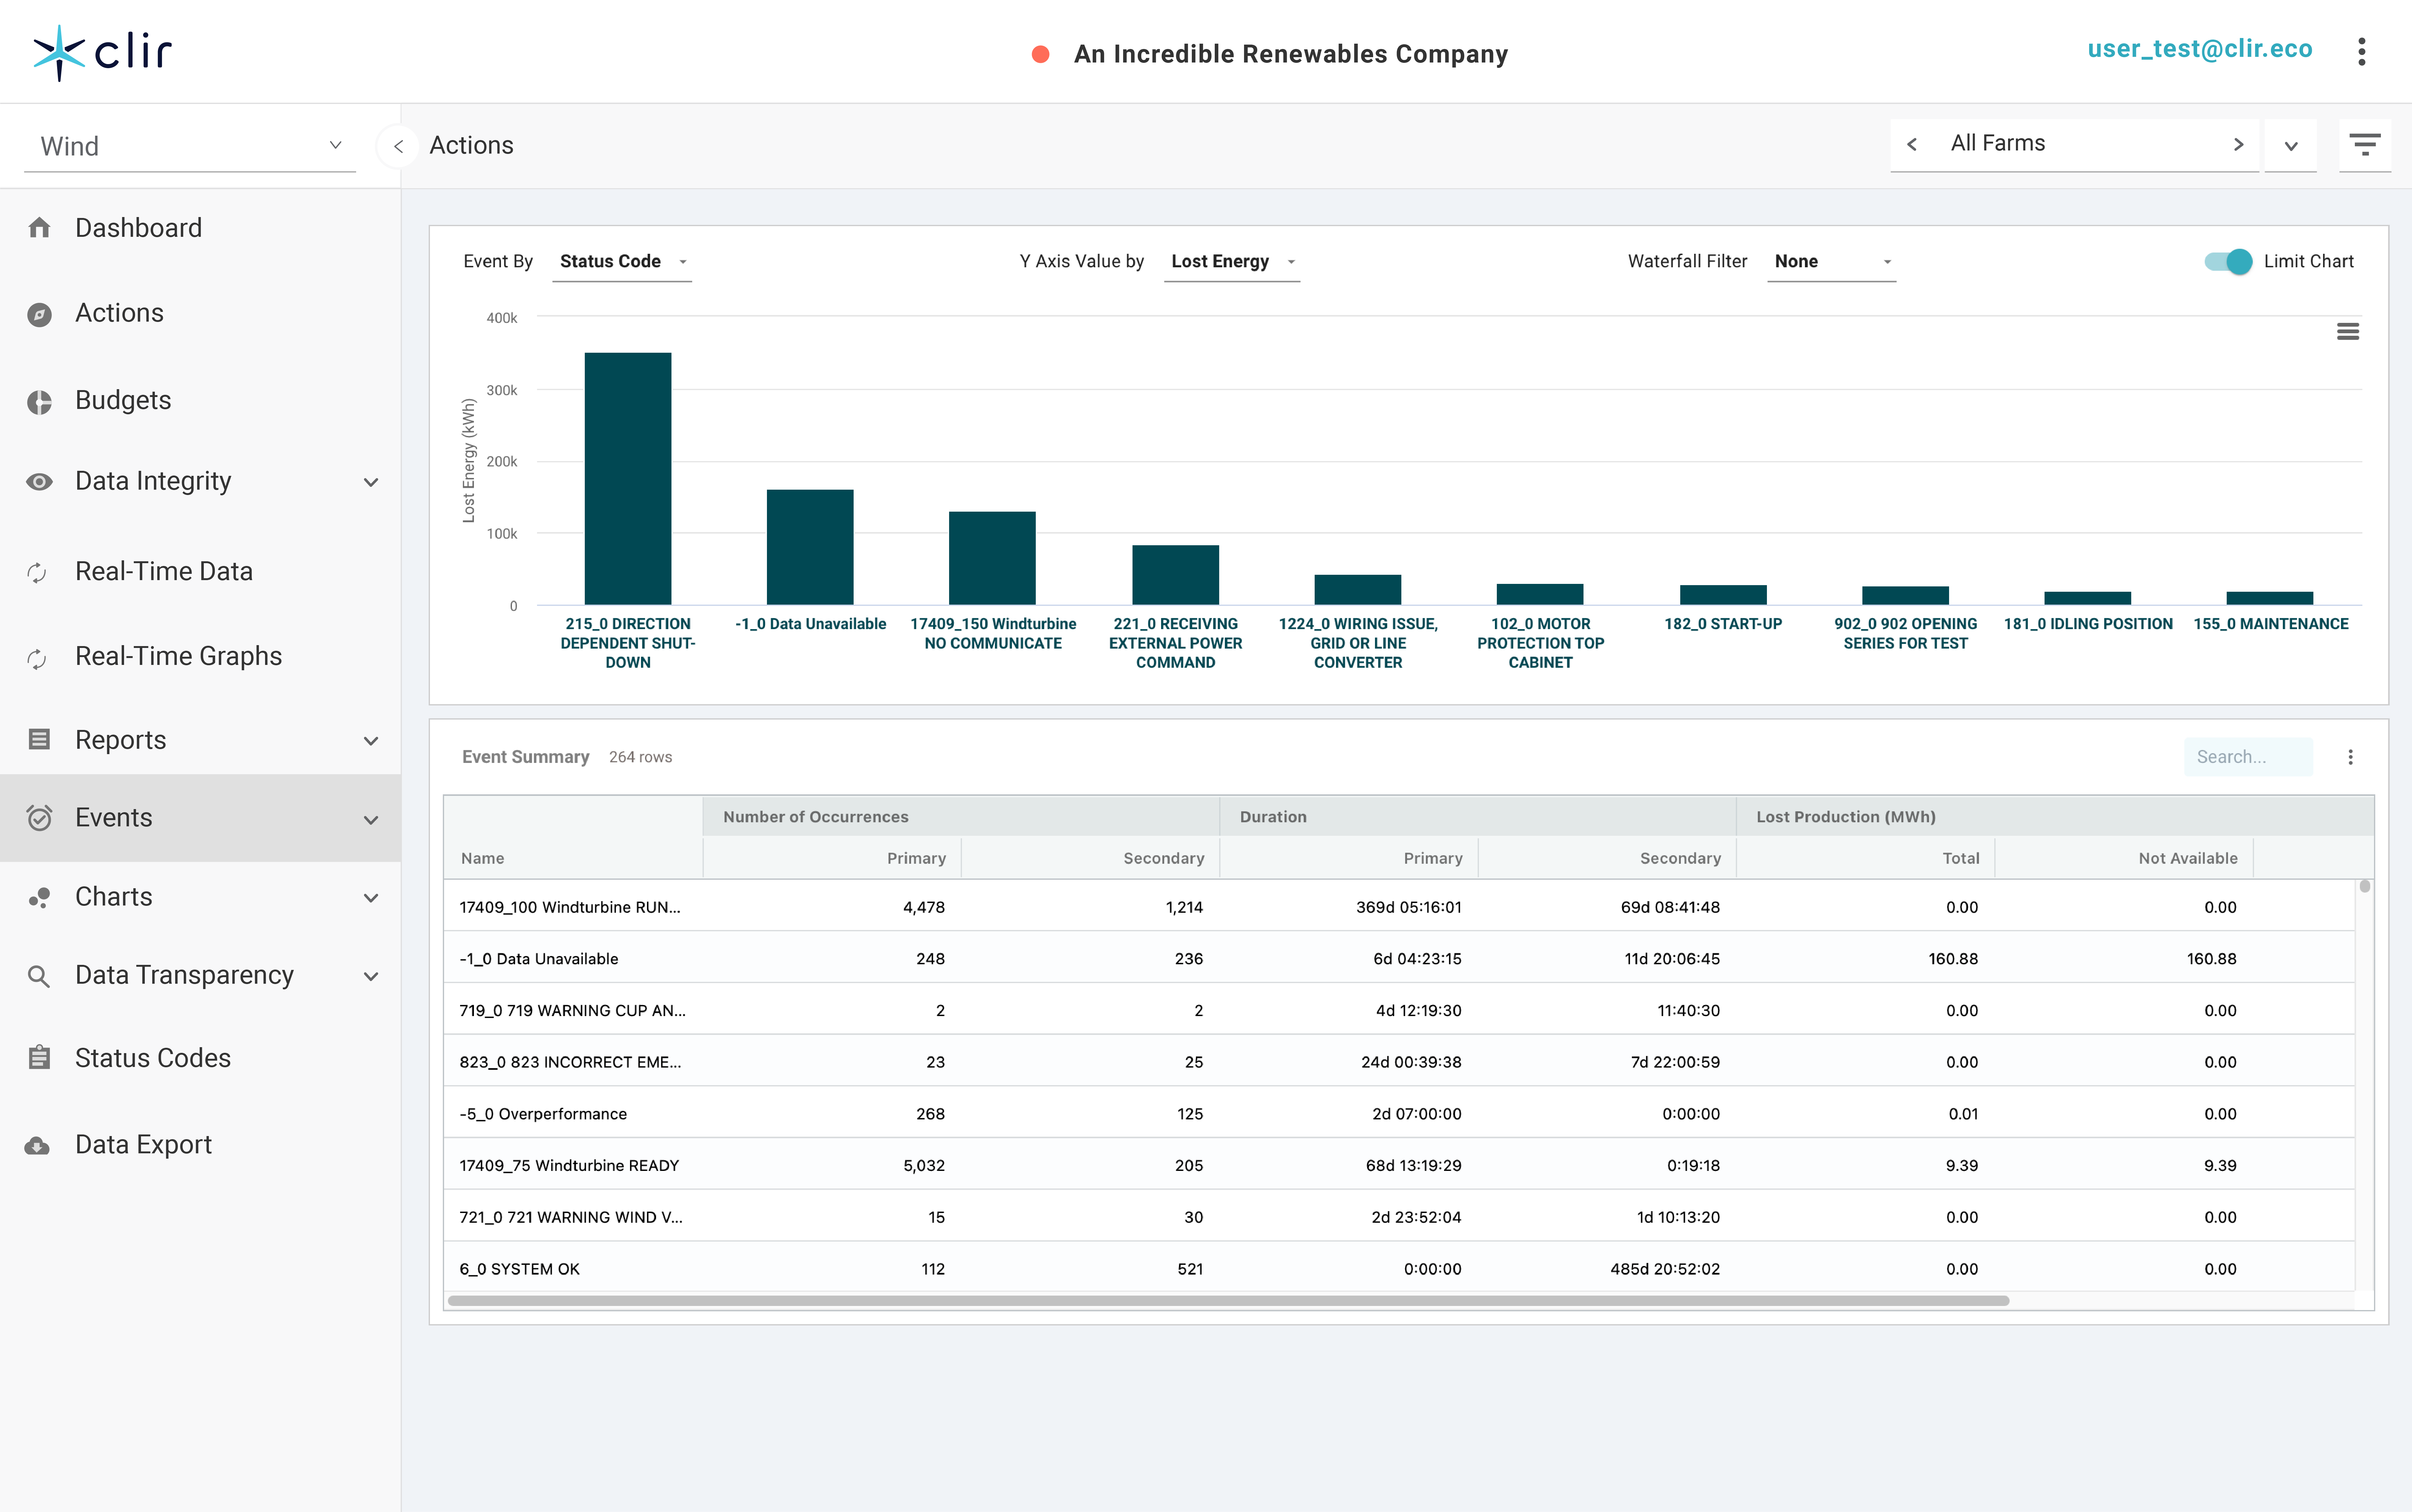Expand the Events submenu chevron

pos(371,820)
